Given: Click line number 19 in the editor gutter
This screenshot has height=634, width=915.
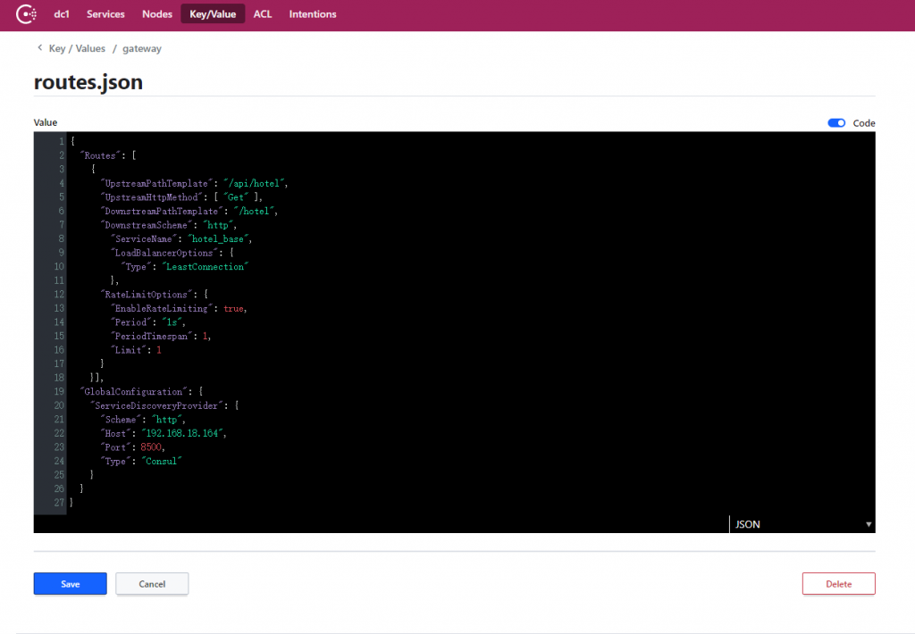Looking at the screenshot, I should (58, 391).
